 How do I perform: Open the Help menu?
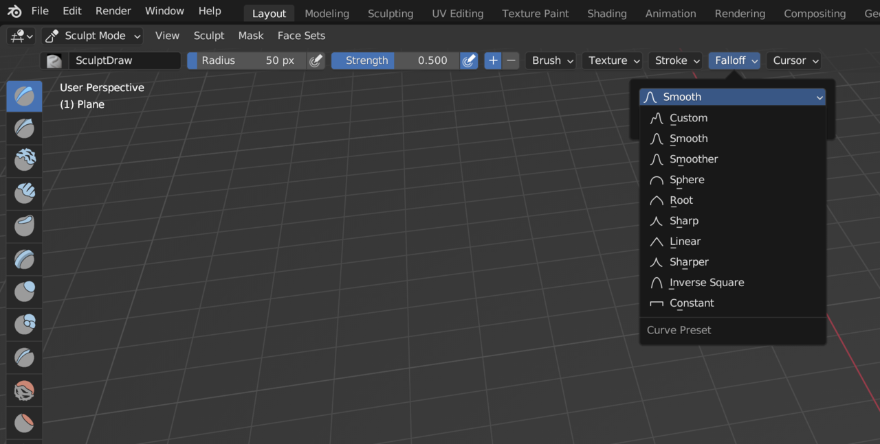coord(210,11)
